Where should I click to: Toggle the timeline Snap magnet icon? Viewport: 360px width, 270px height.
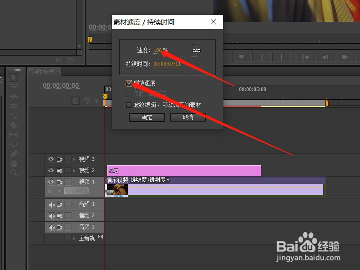click(x=76, y=101)
